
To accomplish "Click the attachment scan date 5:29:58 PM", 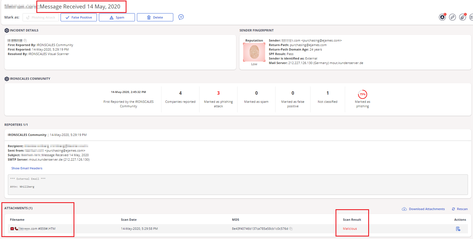I will click(x=139, y=229).
